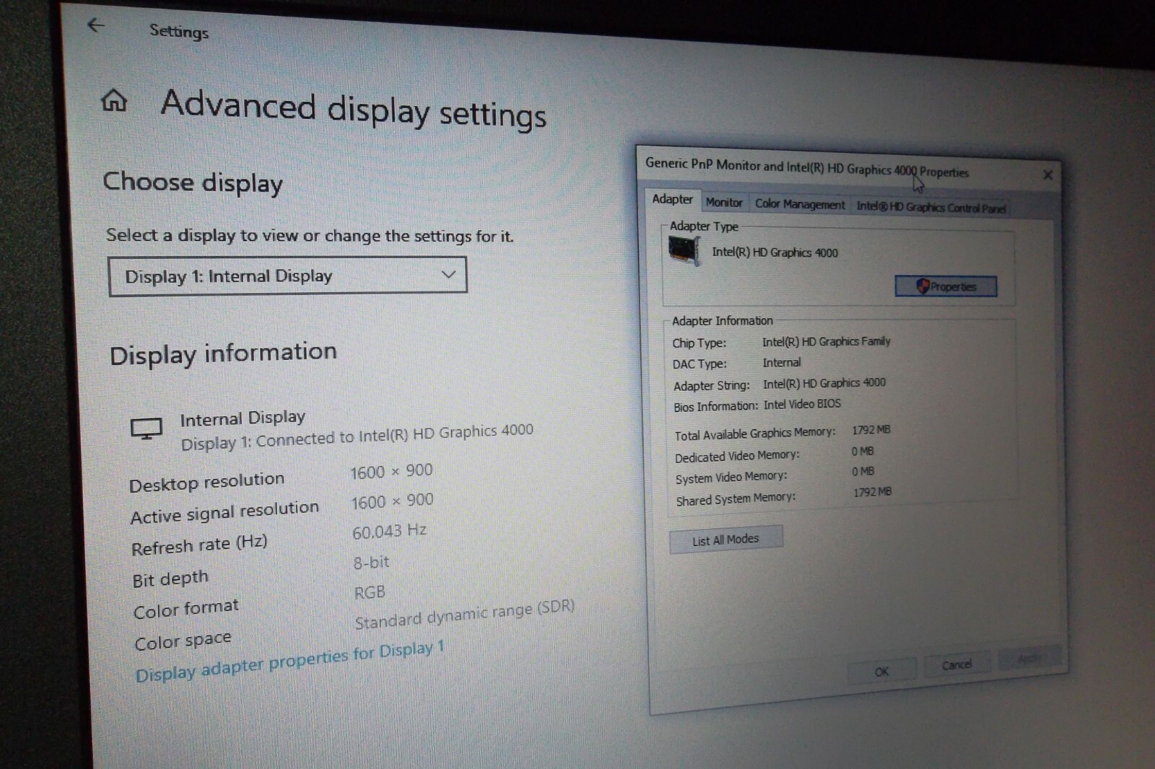The image size is (1155, 769).
Task: Cancel the properties dialog
Action: tap(956, 665)
